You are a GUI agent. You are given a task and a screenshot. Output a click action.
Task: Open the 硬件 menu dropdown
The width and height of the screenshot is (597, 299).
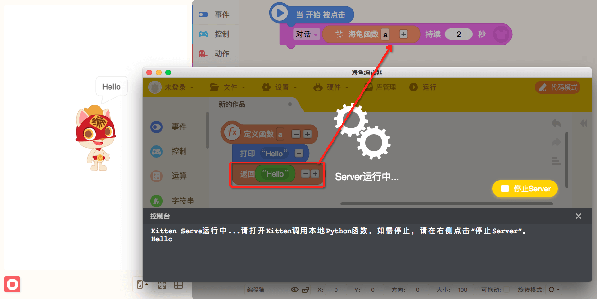(332, 87)
